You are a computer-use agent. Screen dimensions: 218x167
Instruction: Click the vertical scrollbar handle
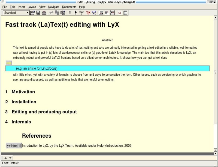click(x=216, y=70)
